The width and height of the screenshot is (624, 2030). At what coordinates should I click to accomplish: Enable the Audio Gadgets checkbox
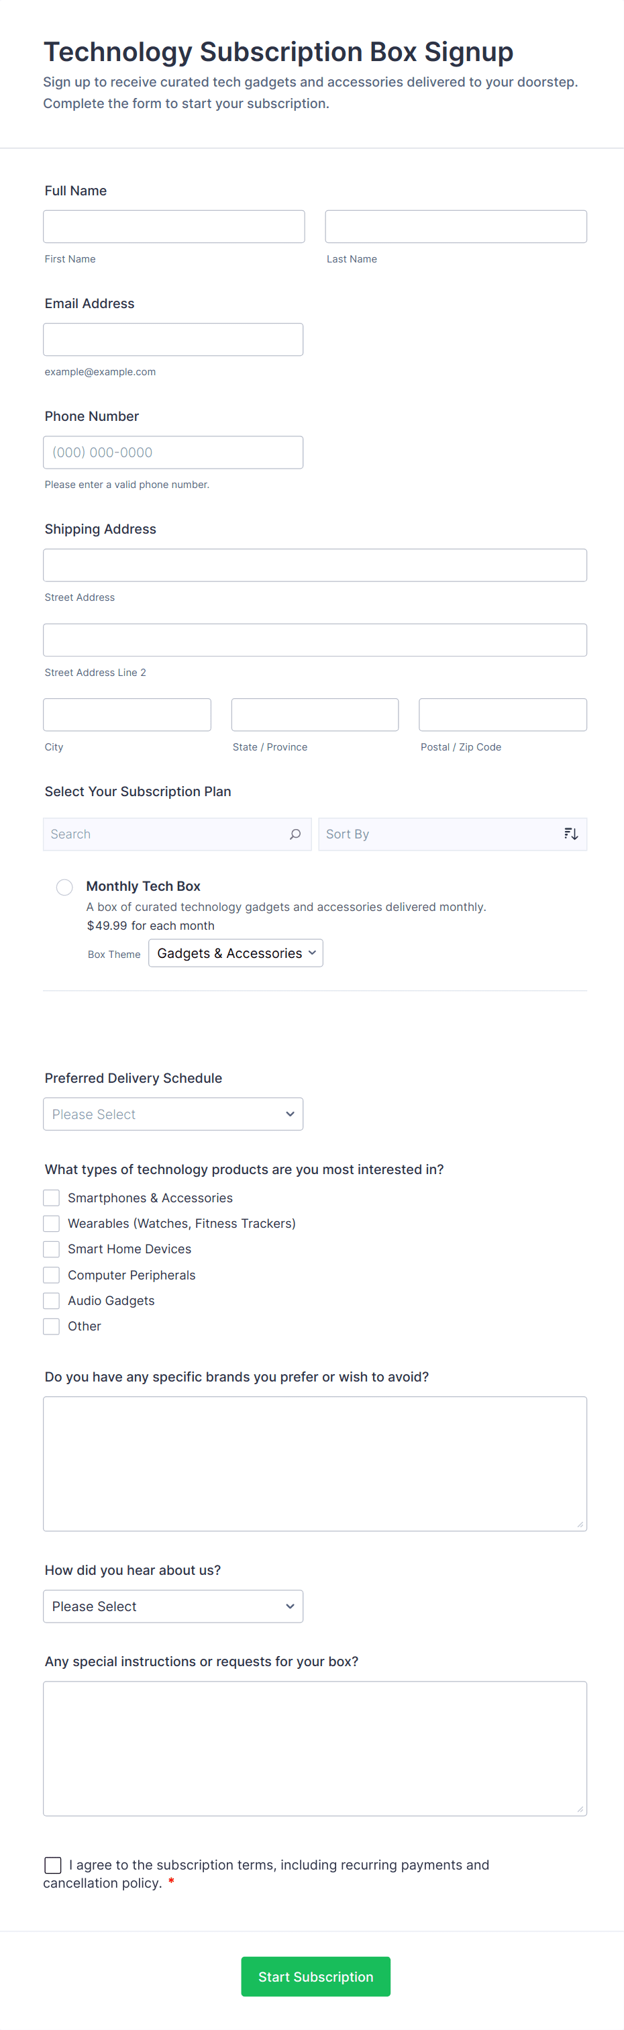click(51, 1300)
